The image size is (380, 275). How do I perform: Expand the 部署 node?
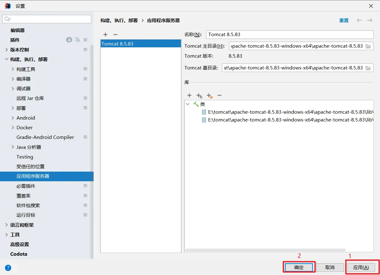pos(13,108)
